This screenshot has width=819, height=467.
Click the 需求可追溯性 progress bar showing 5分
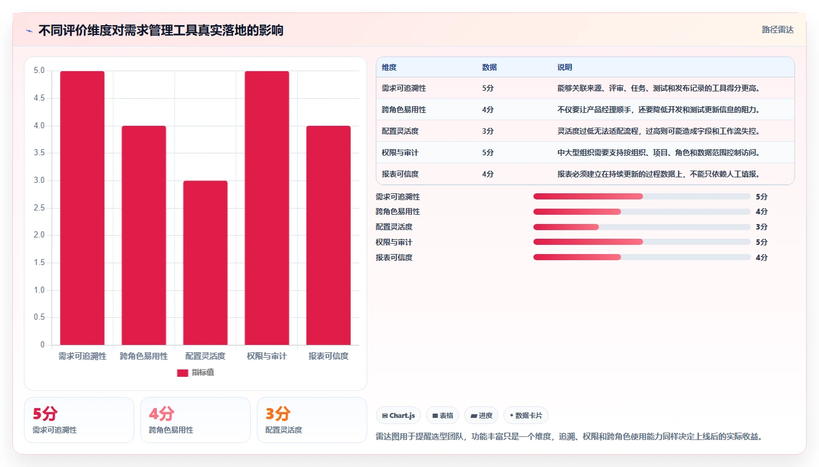click(x=642, y=196)
